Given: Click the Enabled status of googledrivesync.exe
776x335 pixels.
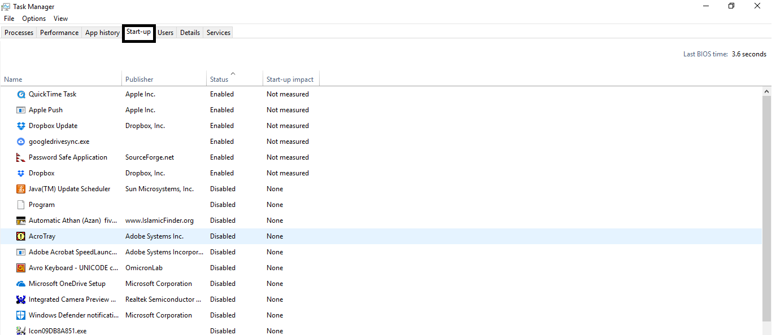Looking at the screenshot, I should click(x=222, y=142).
